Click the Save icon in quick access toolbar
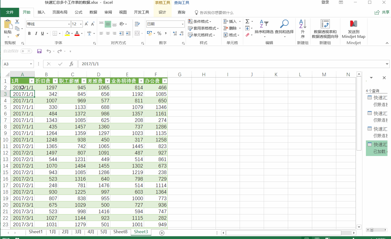 (x=39, y=51)
